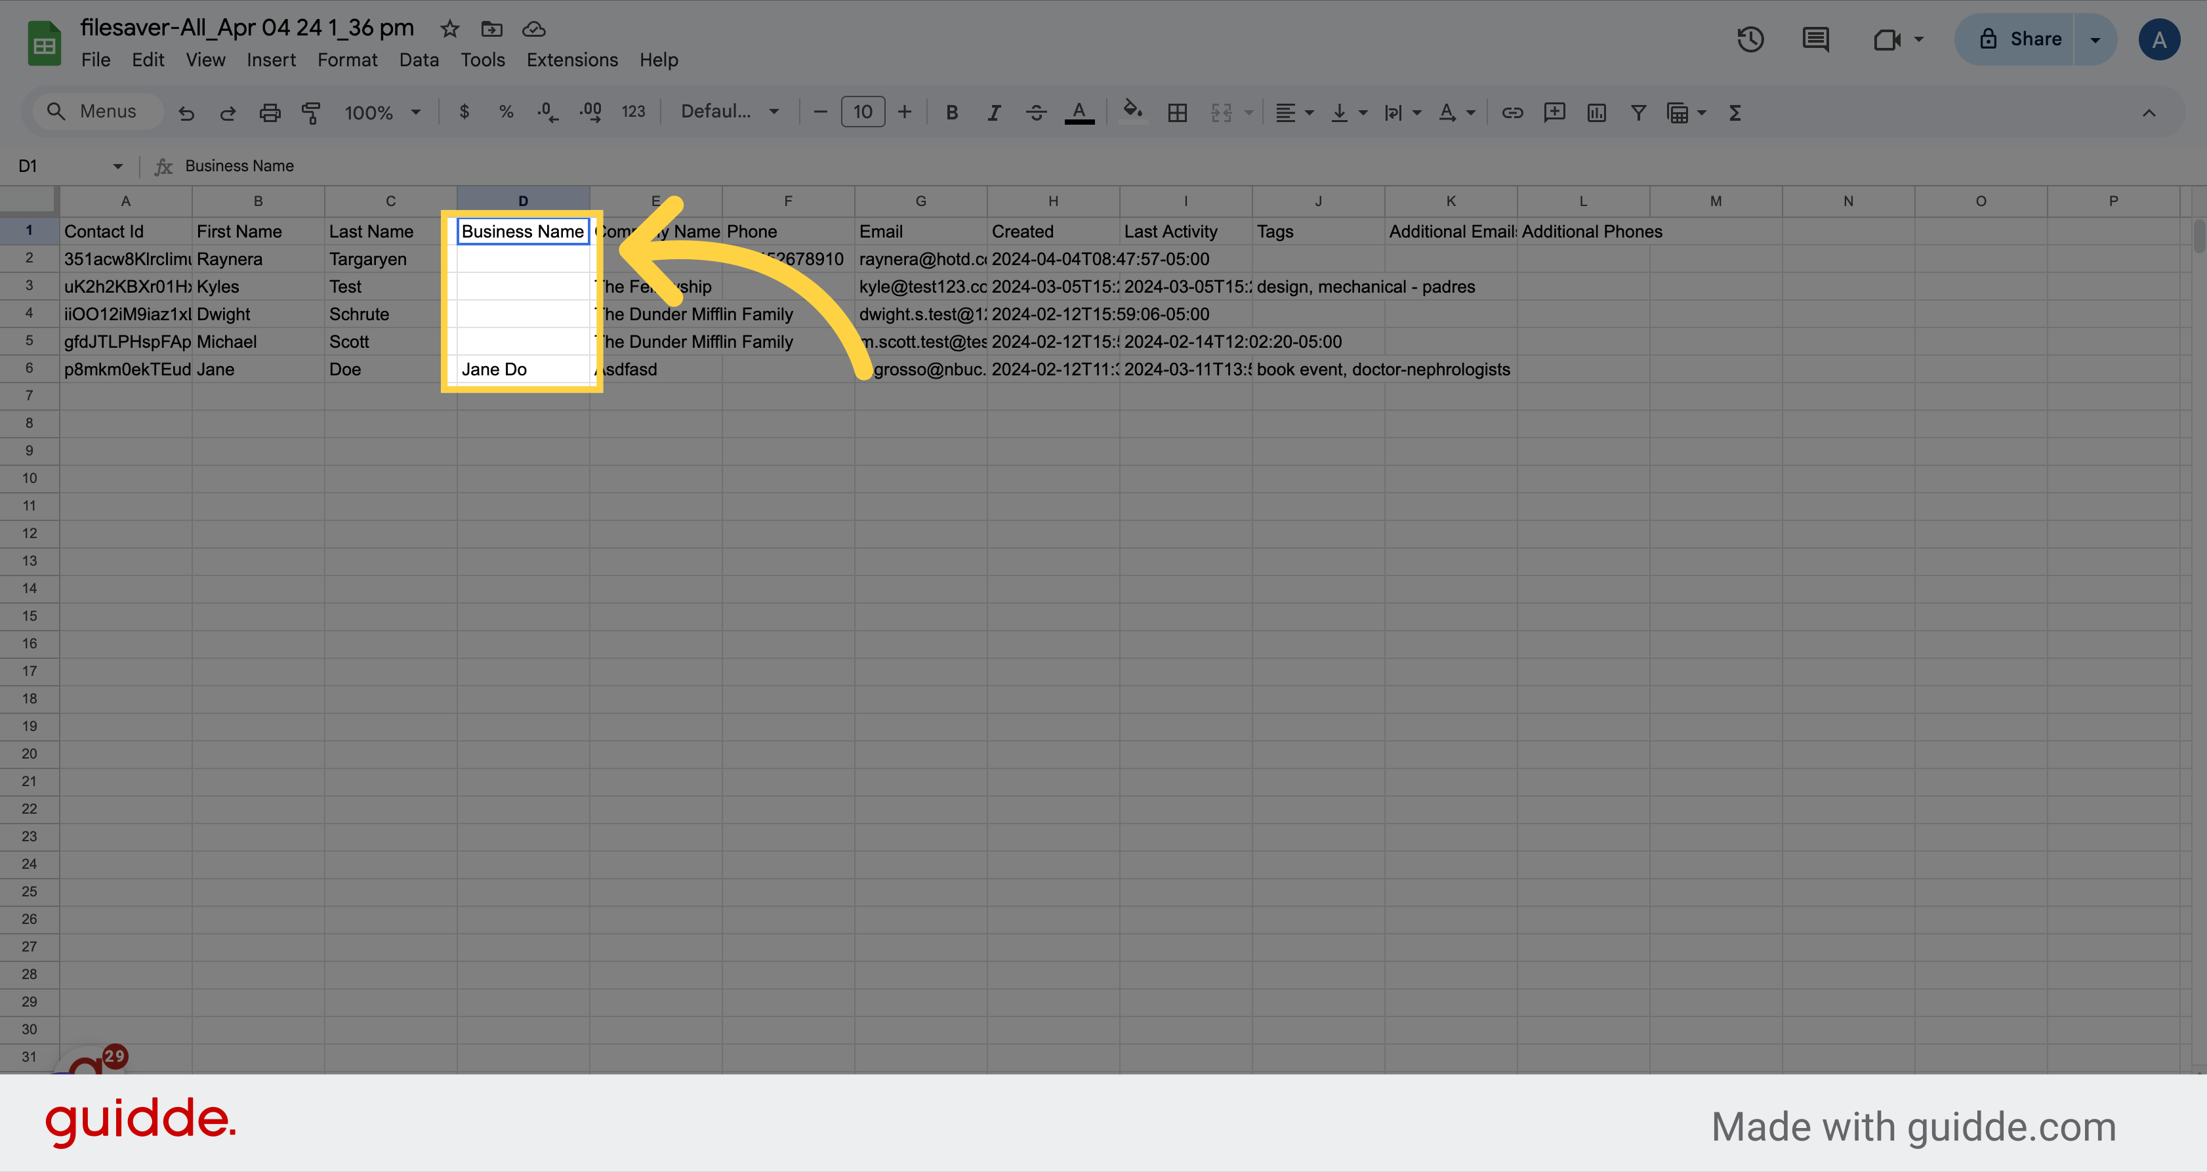2207x1172 pixels.
Task: Decrease decimal places
Action: 547,112
